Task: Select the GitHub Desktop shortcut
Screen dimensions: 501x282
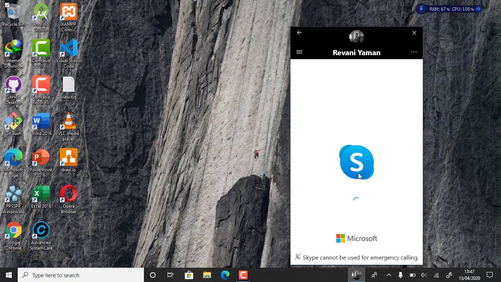Action: click(13, 91)
